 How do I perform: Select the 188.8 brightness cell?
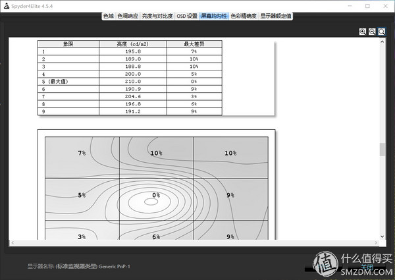coord(133,67)
